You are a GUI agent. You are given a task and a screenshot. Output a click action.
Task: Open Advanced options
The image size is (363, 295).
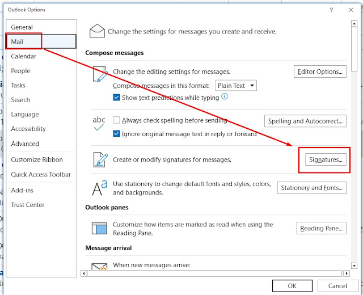(41, 144)
